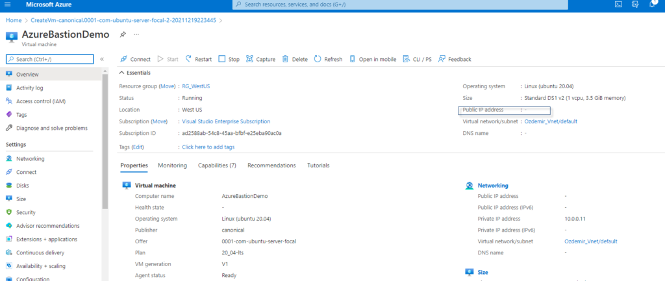
Task: Open Activity log
Action: (29, 88)
